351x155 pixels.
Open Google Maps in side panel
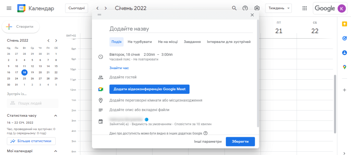click(344, 67)
